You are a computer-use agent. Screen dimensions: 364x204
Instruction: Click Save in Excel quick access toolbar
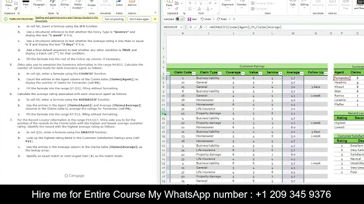192,19
